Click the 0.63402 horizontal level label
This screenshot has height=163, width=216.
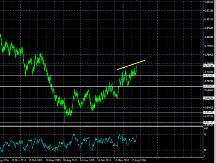click(209, 112)
